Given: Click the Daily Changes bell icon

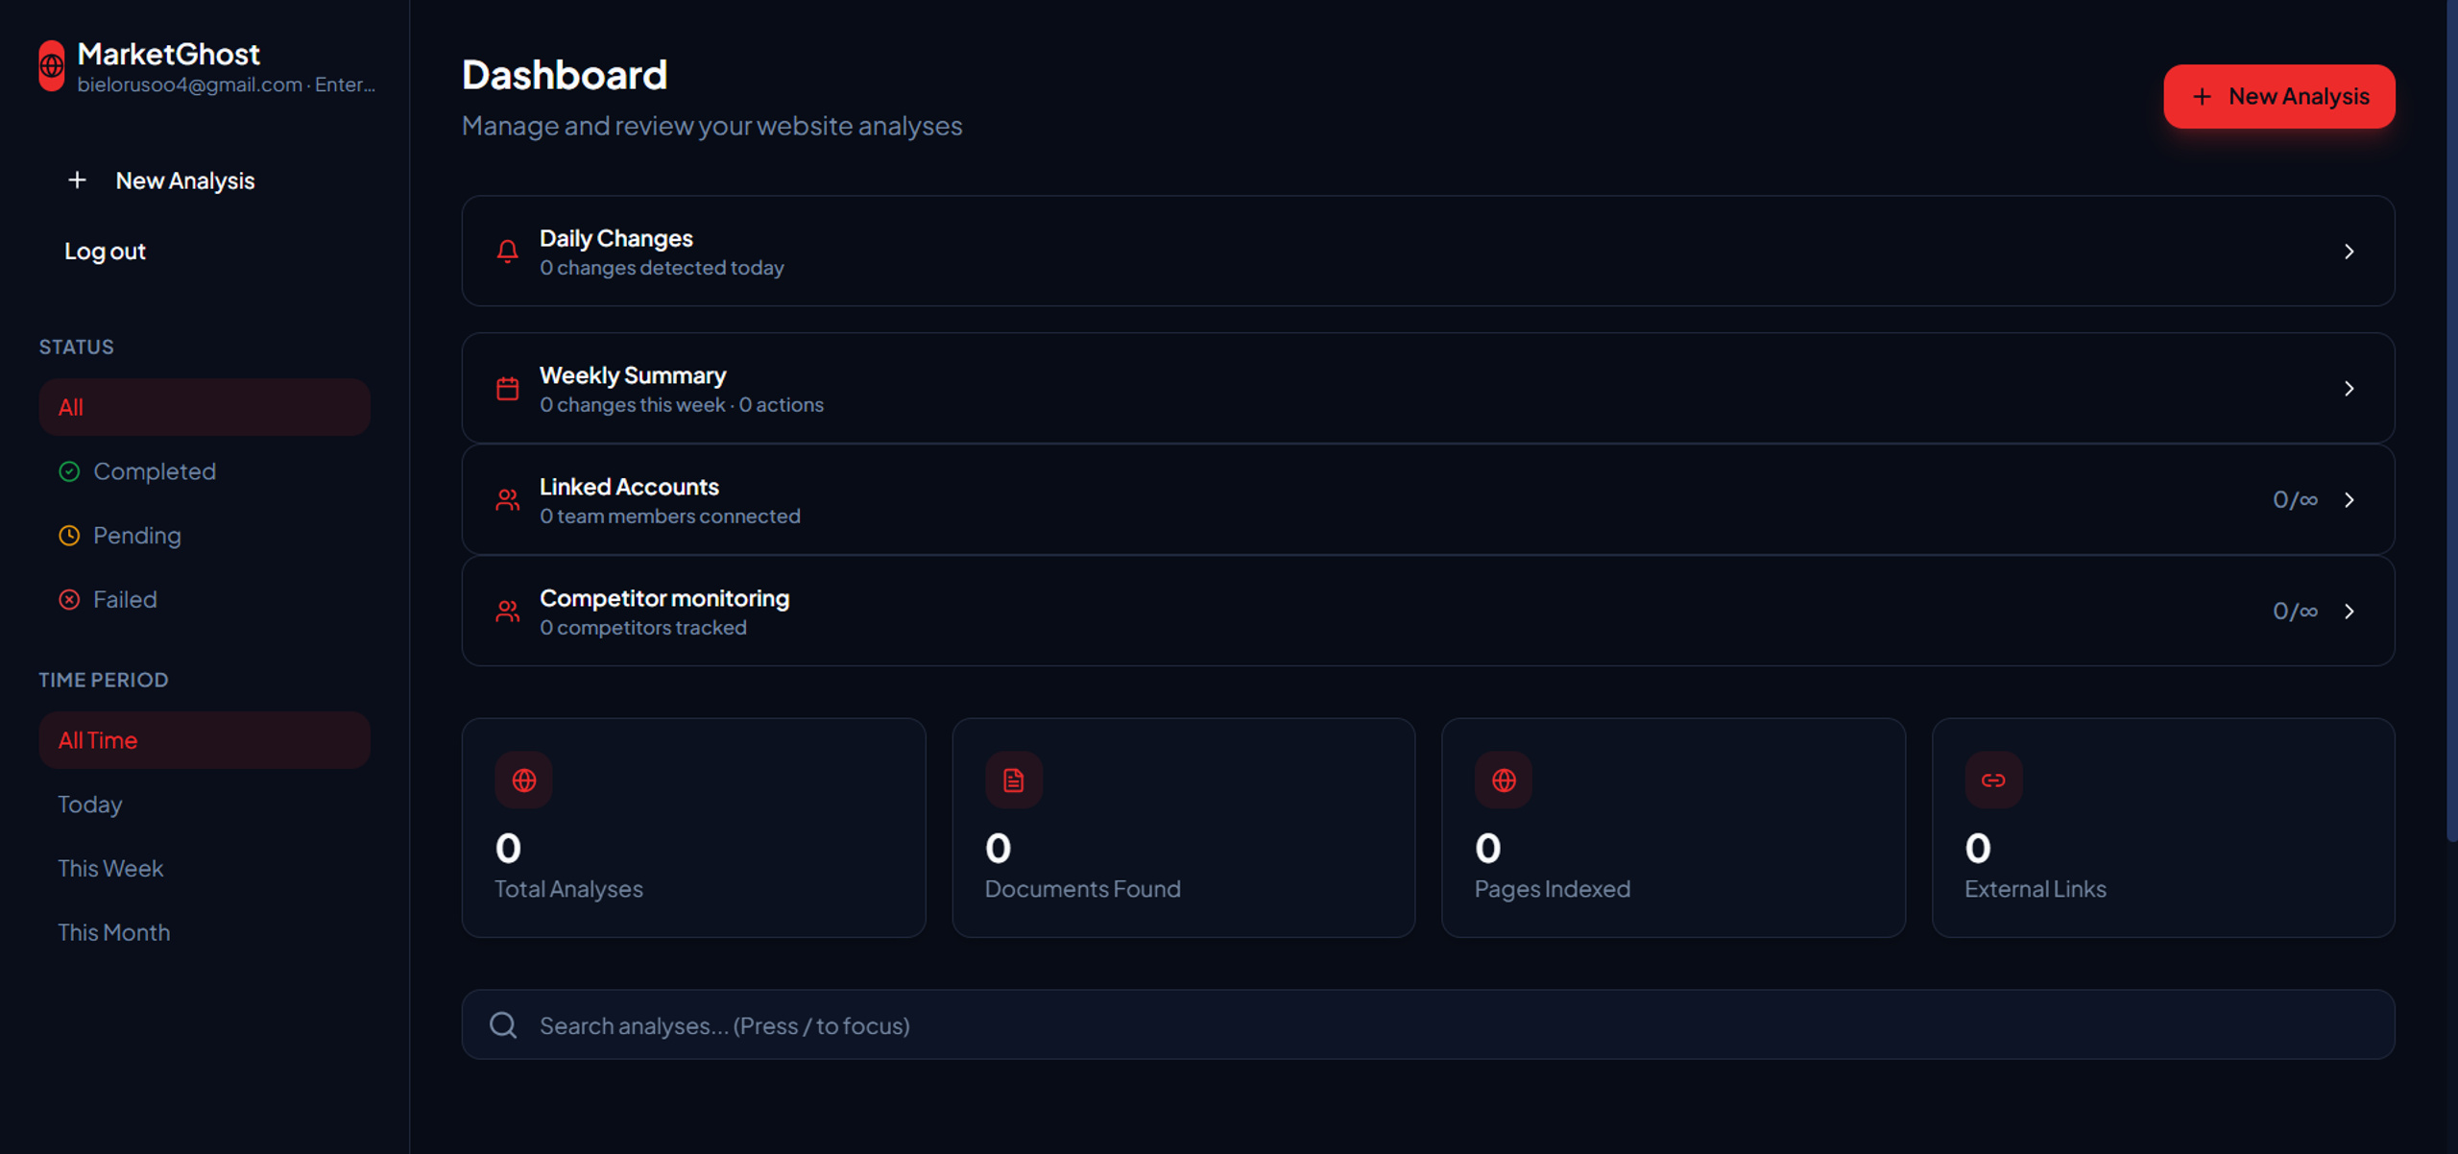Looking at the screenshot, I should click(507, 252).
